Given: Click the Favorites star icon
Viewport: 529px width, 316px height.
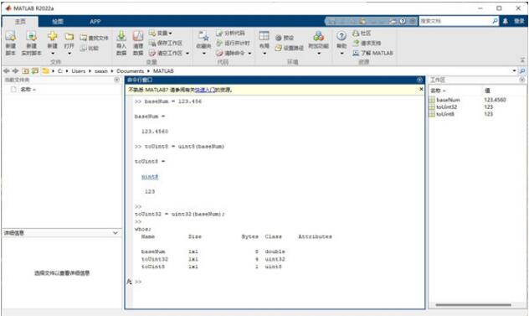Looking at the screenshot, I should [203, 36].
